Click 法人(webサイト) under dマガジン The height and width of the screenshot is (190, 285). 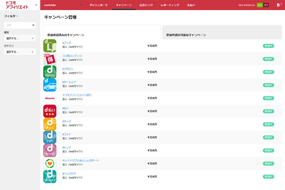(72, 73)
